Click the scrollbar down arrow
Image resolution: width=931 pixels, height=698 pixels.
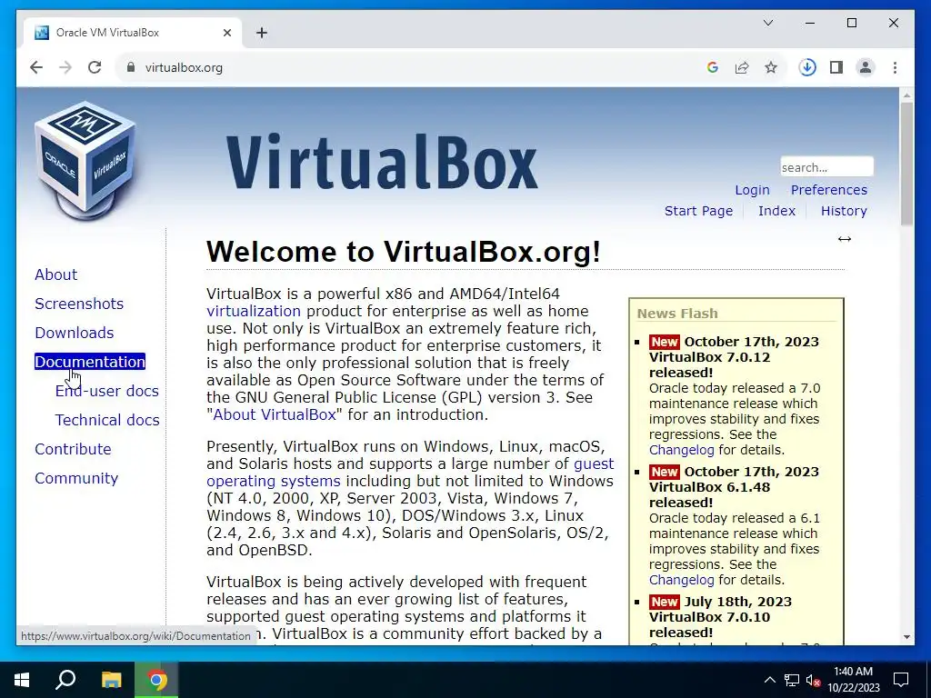click(x=906, y=637)
